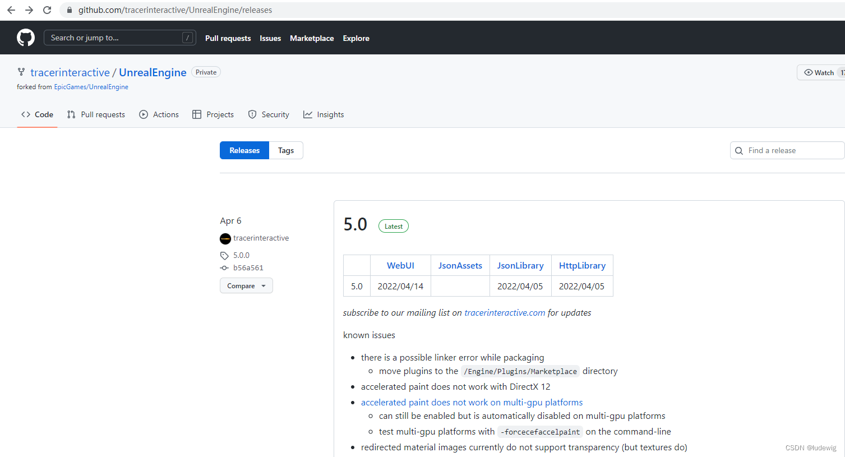Click the JsonLibrary 2022/04/05 date cell
Image resolution: width=845 pixels, height=457 pixels.
[520, 287]
